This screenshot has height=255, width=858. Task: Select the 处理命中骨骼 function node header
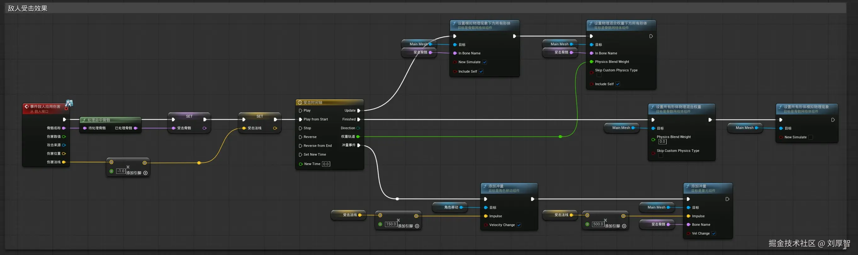click(x=110, y=120)
